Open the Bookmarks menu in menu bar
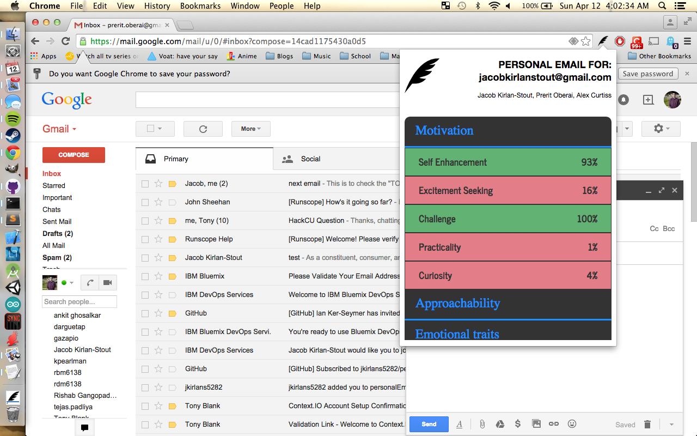 pyautogui.click(x=201, y=6)
